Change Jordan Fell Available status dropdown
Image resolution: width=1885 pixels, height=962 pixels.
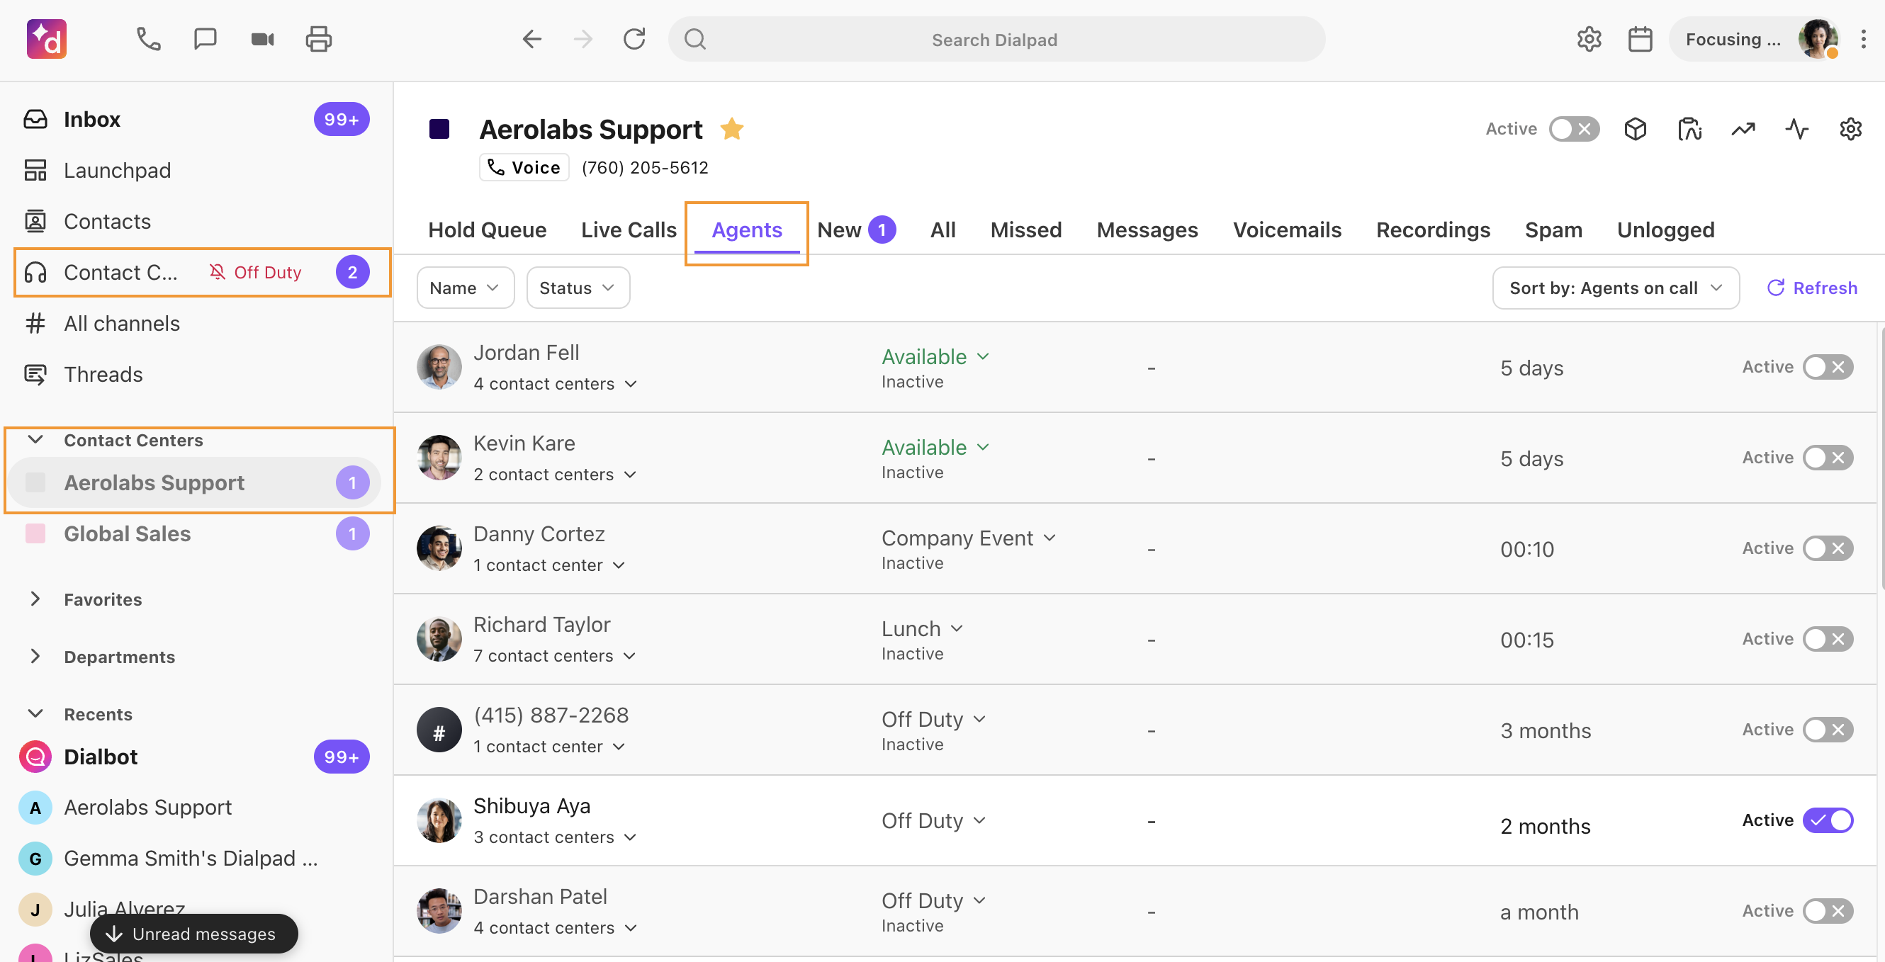tap(935, 356)
